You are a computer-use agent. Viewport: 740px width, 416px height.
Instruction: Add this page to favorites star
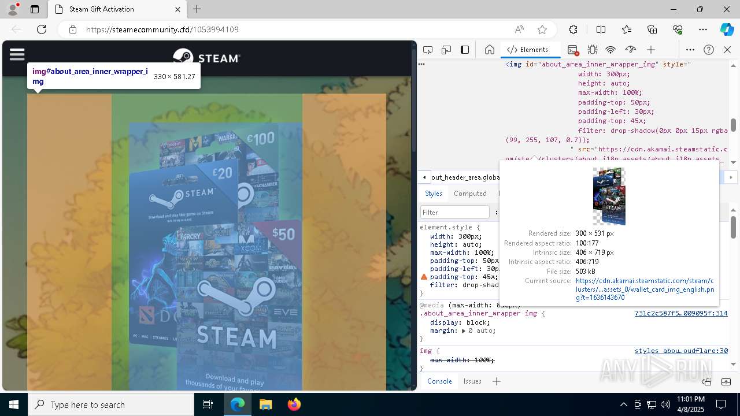pos(542,29)
